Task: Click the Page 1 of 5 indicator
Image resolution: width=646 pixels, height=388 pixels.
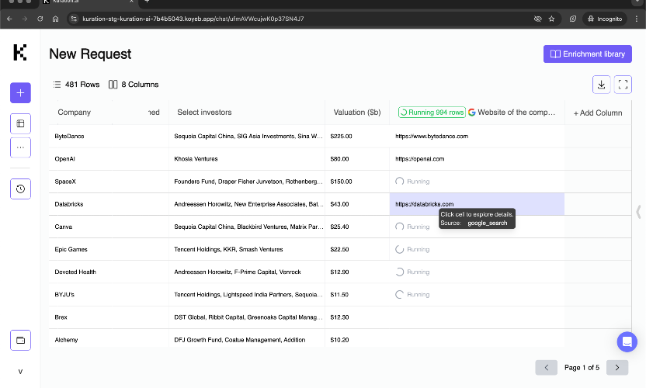Action: coord(582,367)
